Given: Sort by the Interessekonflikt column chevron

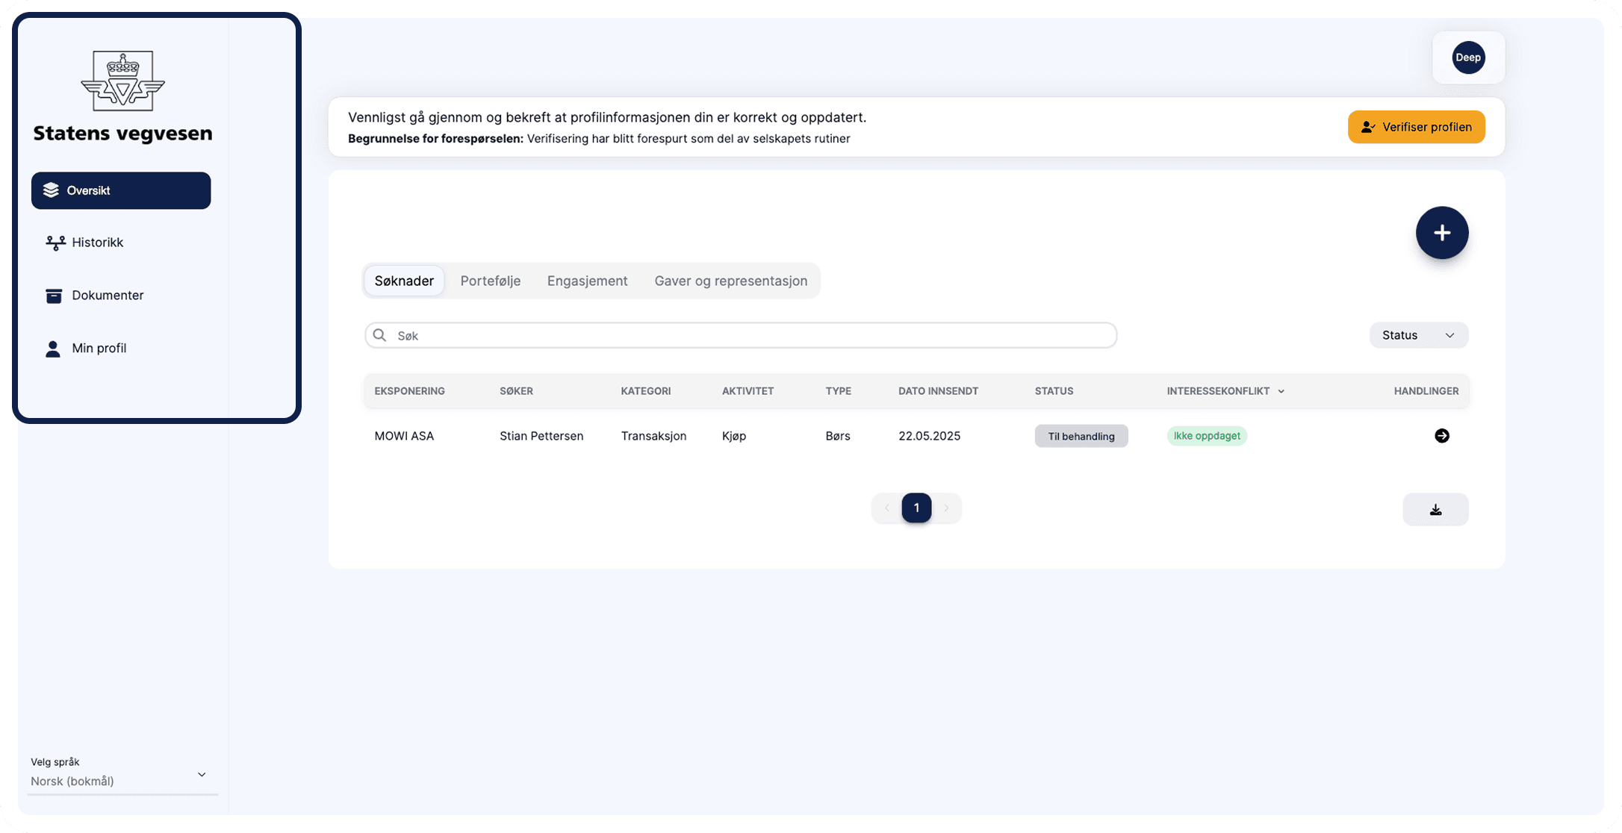Looking at the screenshot, I should point(1281,392).
